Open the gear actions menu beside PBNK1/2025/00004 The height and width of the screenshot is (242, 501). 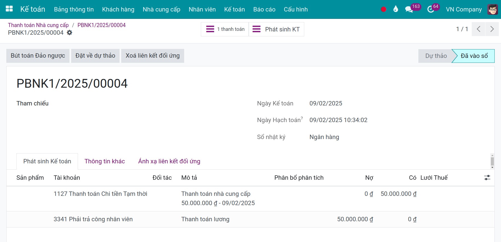tap(69, 33)
